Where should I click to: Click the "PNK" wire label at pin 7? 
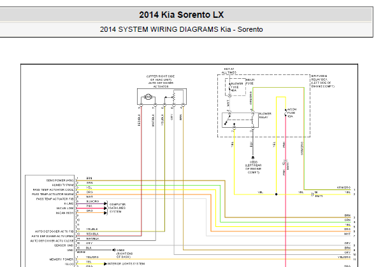point(89,206)
